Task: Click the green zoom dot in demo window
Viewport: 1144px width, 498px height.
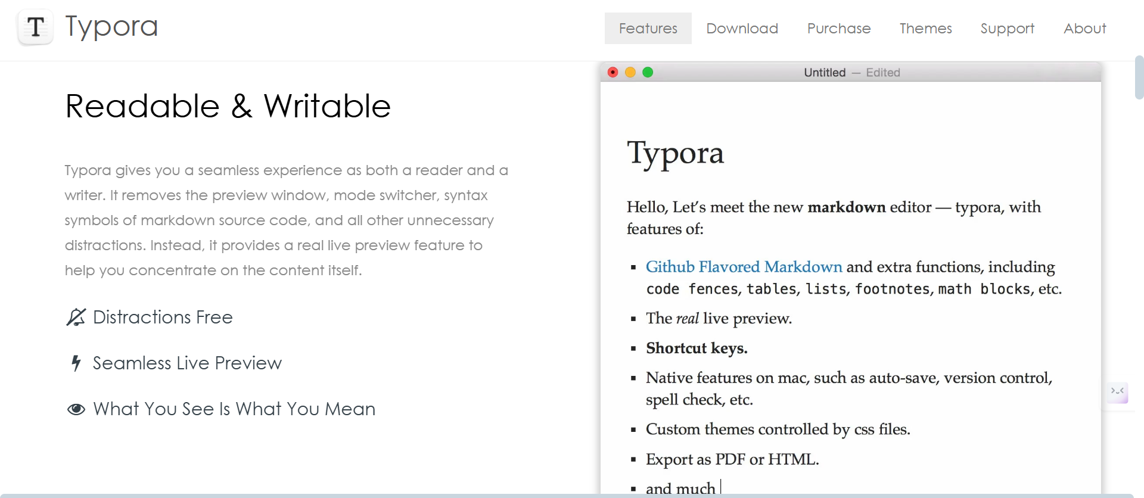Action: coord(648,72)
